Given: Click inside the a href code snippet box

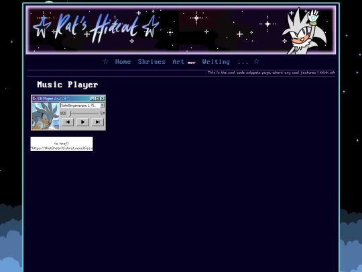Looking at the screenshot, I should point(62,144).
